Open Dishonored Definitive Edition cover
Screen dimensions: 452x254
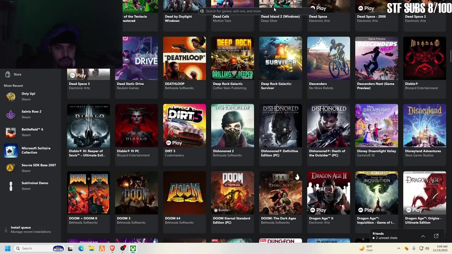[280, 126]
